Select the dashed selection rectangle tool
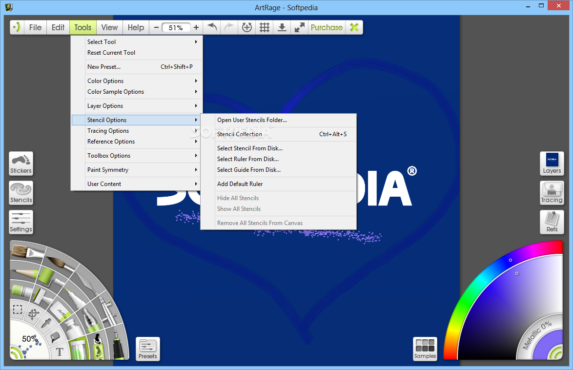This screenshot has width=573, height=370. tap(18, 309)
